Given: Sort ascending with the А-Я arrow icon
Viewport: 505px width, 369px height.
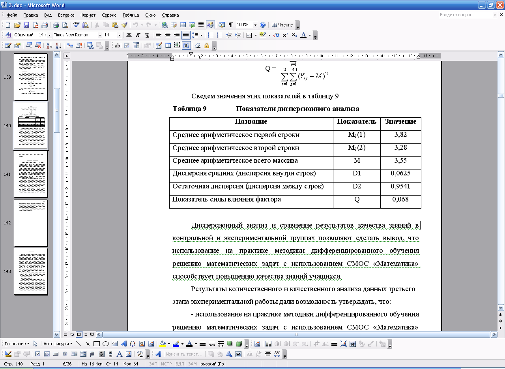Looking at the screenshot, I should point(49,45).
